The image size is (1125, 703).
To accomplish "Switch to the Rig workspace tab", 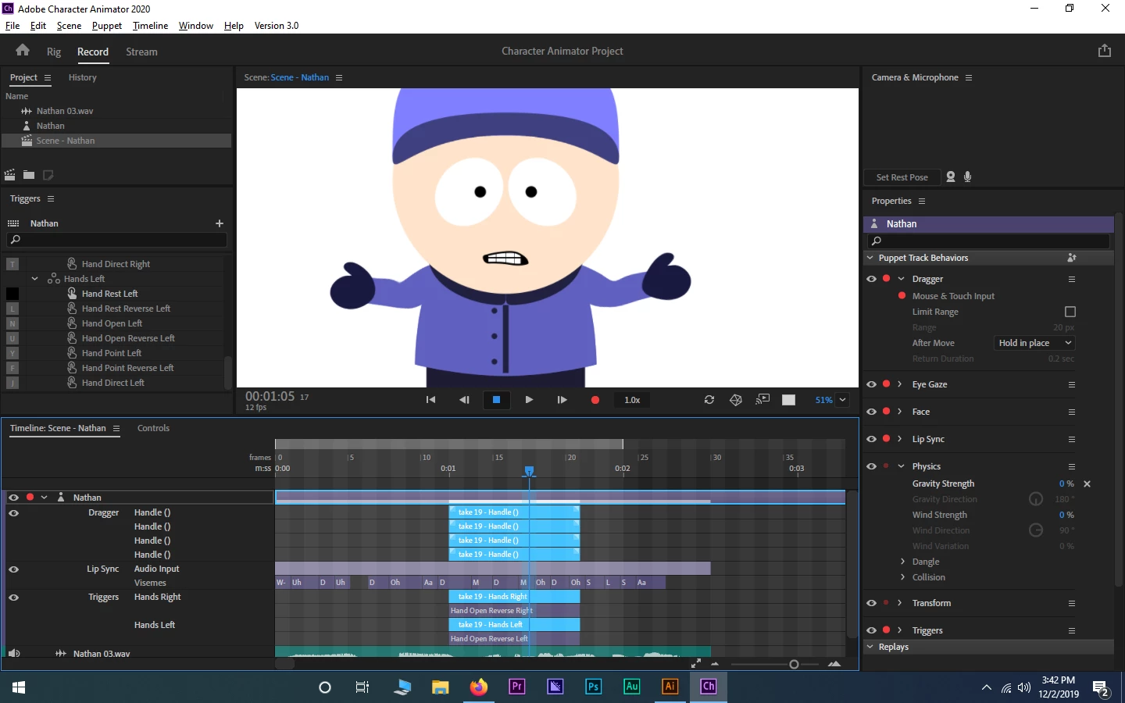I will tap(54, 52).
